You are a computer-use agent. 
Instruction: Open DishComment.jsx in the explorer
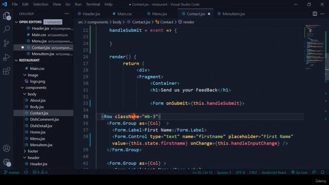point(44,119)
